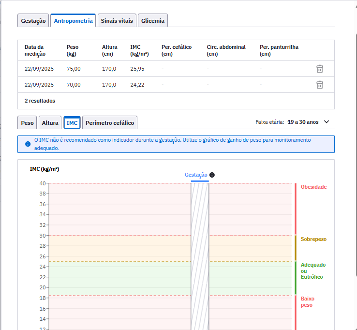This screenshot has width=357, height=330.
Task: Click the blue Gestação label above the chart
Action: point(196,175)
